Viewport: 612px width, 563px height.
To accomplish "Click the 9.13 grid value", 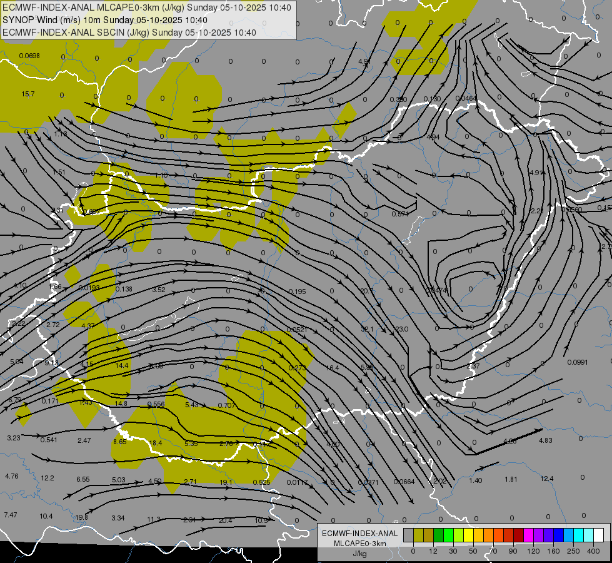I will pos(51,363).
